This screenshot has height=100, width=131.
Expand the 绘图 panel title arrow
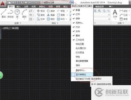[20, 23]
